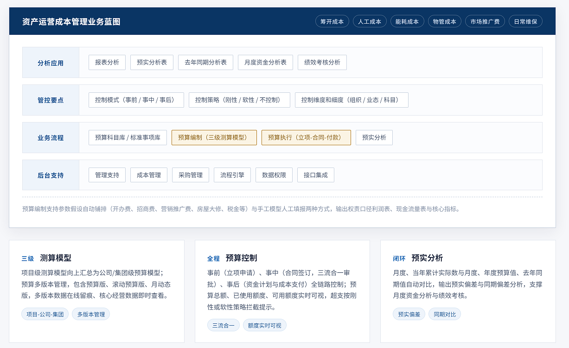Choose the 能耗成本 pill
The height and width of the screenshot is (348, 569).
pos(407,21)
